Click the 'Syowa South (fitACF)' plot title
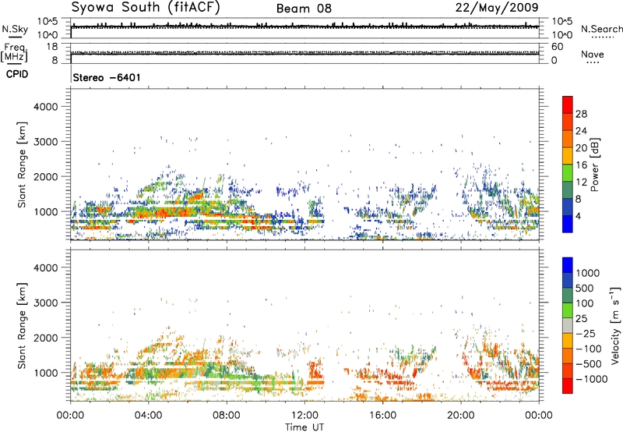Viewport: 623px width, 432px height. tap(146, 7)
